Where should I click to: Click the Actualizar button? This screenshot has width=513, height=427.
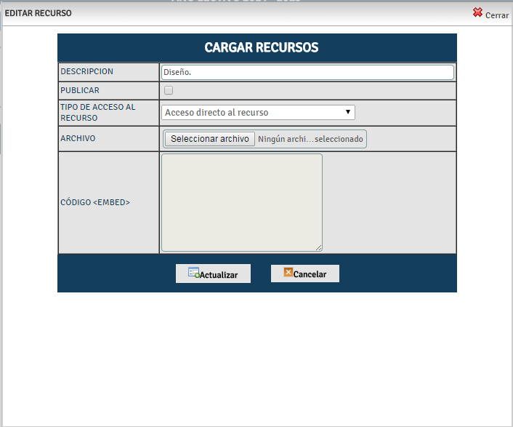(x=213, y=274)
